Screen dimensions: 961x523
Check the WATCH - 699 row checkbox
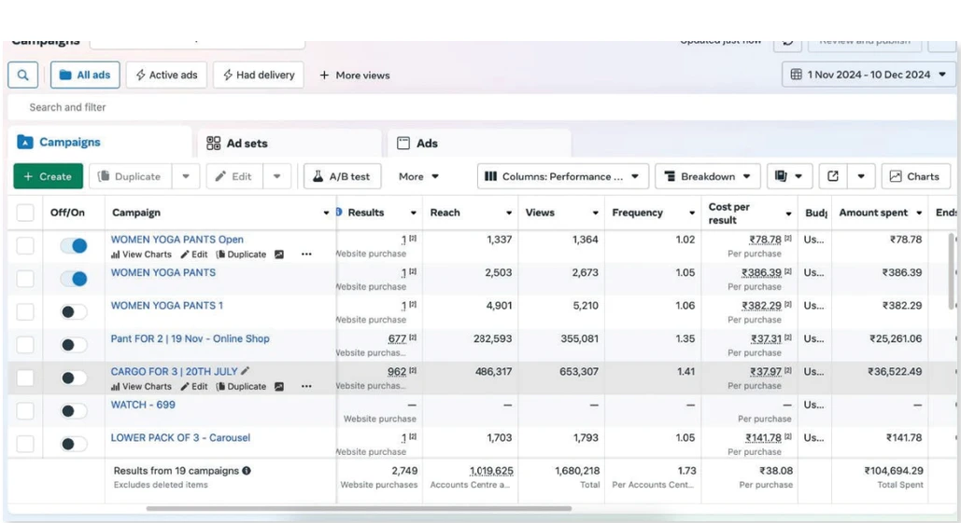click(x=25, y=411)
